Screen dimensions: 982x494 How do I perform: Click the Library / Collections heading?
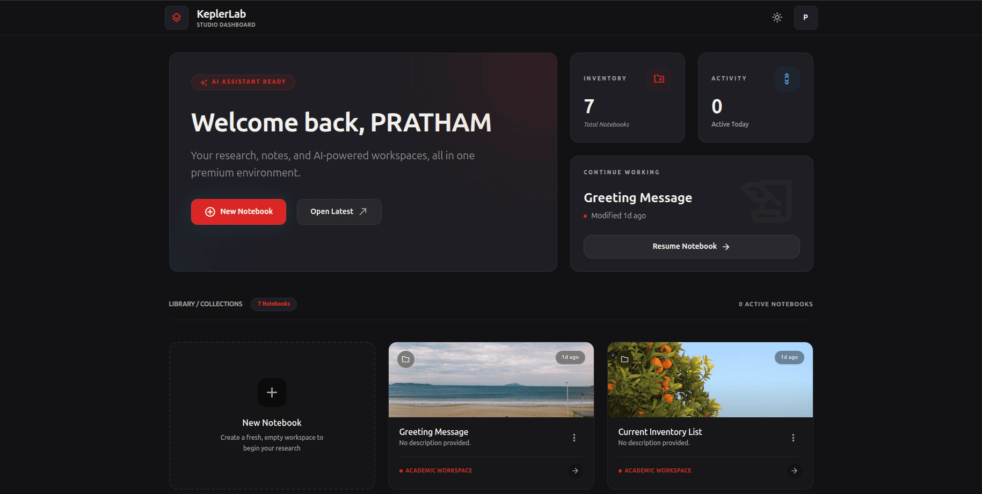point(206,304)
